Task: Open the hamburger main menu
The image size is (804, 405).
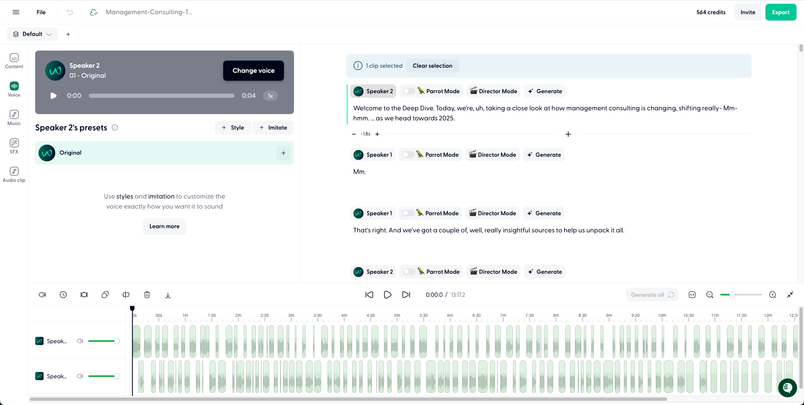Action: coord(16,12)
